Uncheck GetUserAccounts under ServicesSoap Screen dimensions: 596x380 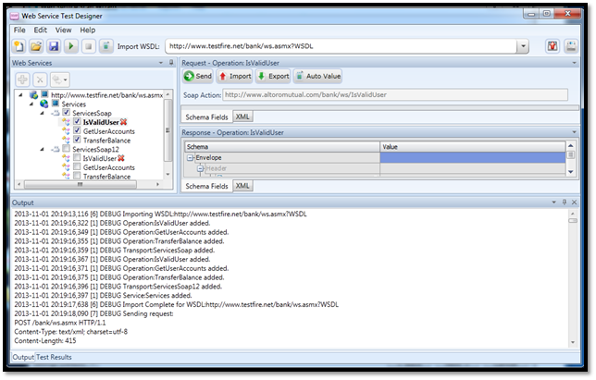click(77, 130)
